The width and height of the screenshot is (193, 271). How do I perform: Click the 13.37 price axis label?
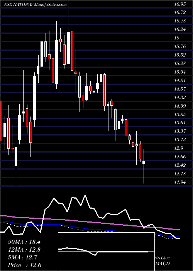tap(180, 131)
